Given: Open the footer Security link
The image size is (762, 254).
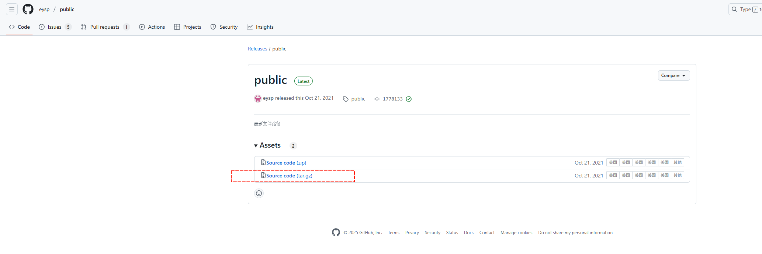Looking at the screenshot, I should point(432,233).
